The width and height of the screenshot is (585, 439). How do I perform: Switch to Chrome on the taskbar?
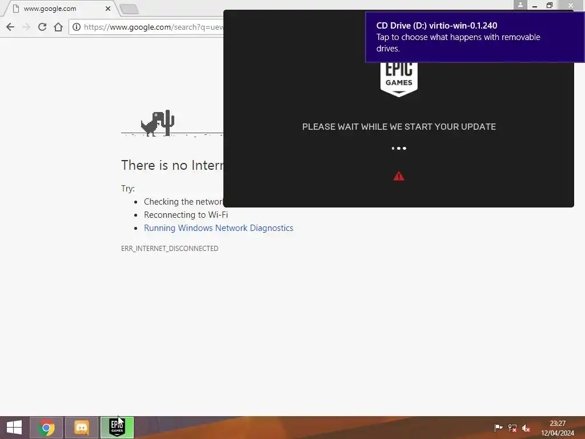click(x=46, y=428)
